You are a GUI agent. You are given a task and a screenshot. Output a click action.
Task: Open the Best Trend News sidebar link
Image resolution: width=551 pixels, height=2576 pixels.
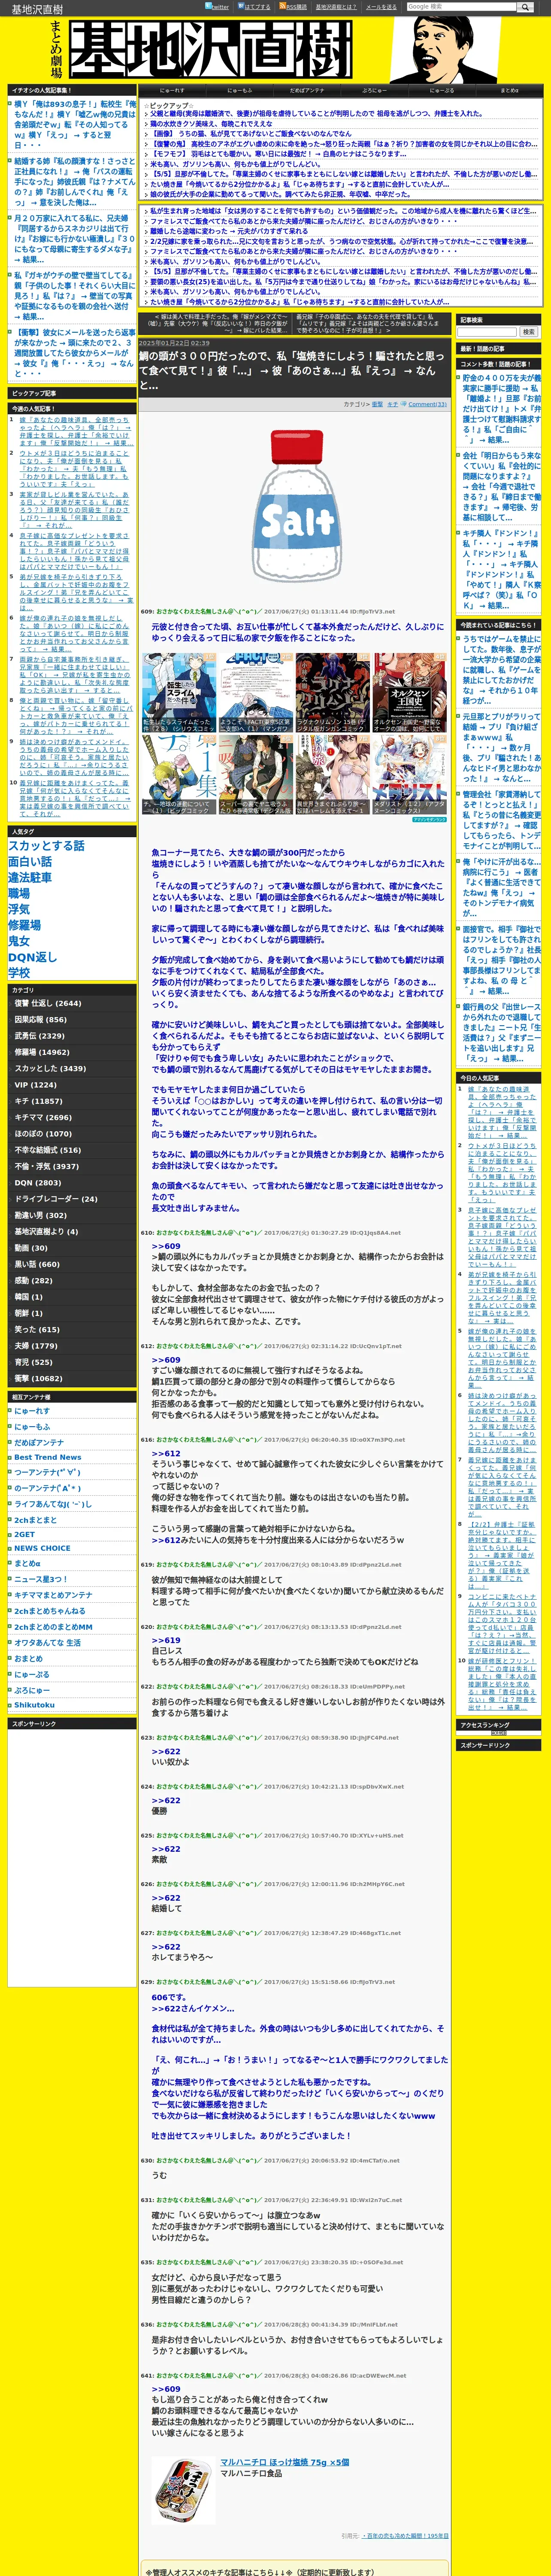click(x=48, y=1457)
